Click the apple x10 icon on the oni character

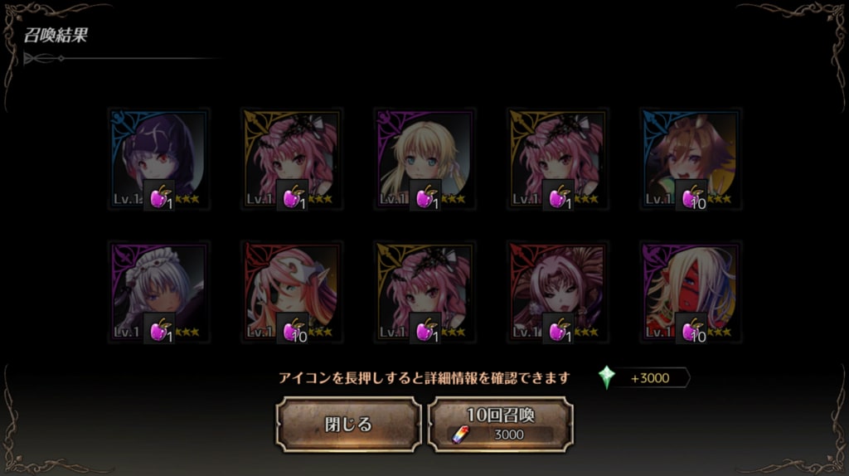(691, 328)
